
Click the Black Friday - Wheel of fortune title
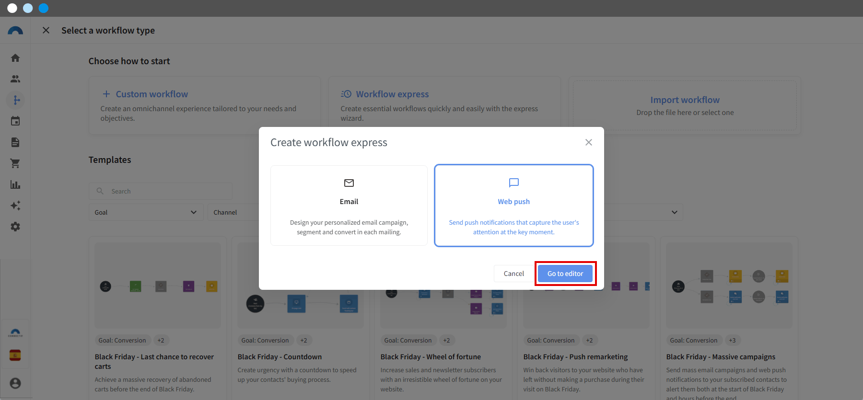431,357
